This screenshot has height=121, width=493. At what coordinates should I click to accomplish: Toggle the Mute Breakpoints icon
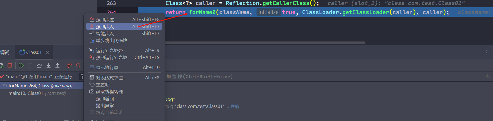[x=78, y=65]
